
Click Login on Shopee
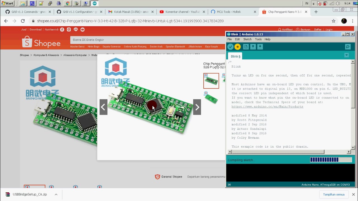pos(329,30)
